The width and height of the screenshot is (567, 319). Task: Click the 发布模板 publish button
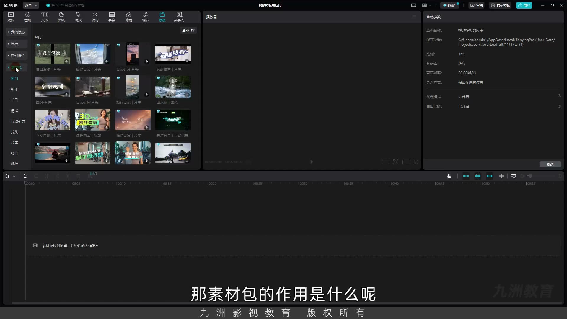pyautogui.click(x=501, y=5)
